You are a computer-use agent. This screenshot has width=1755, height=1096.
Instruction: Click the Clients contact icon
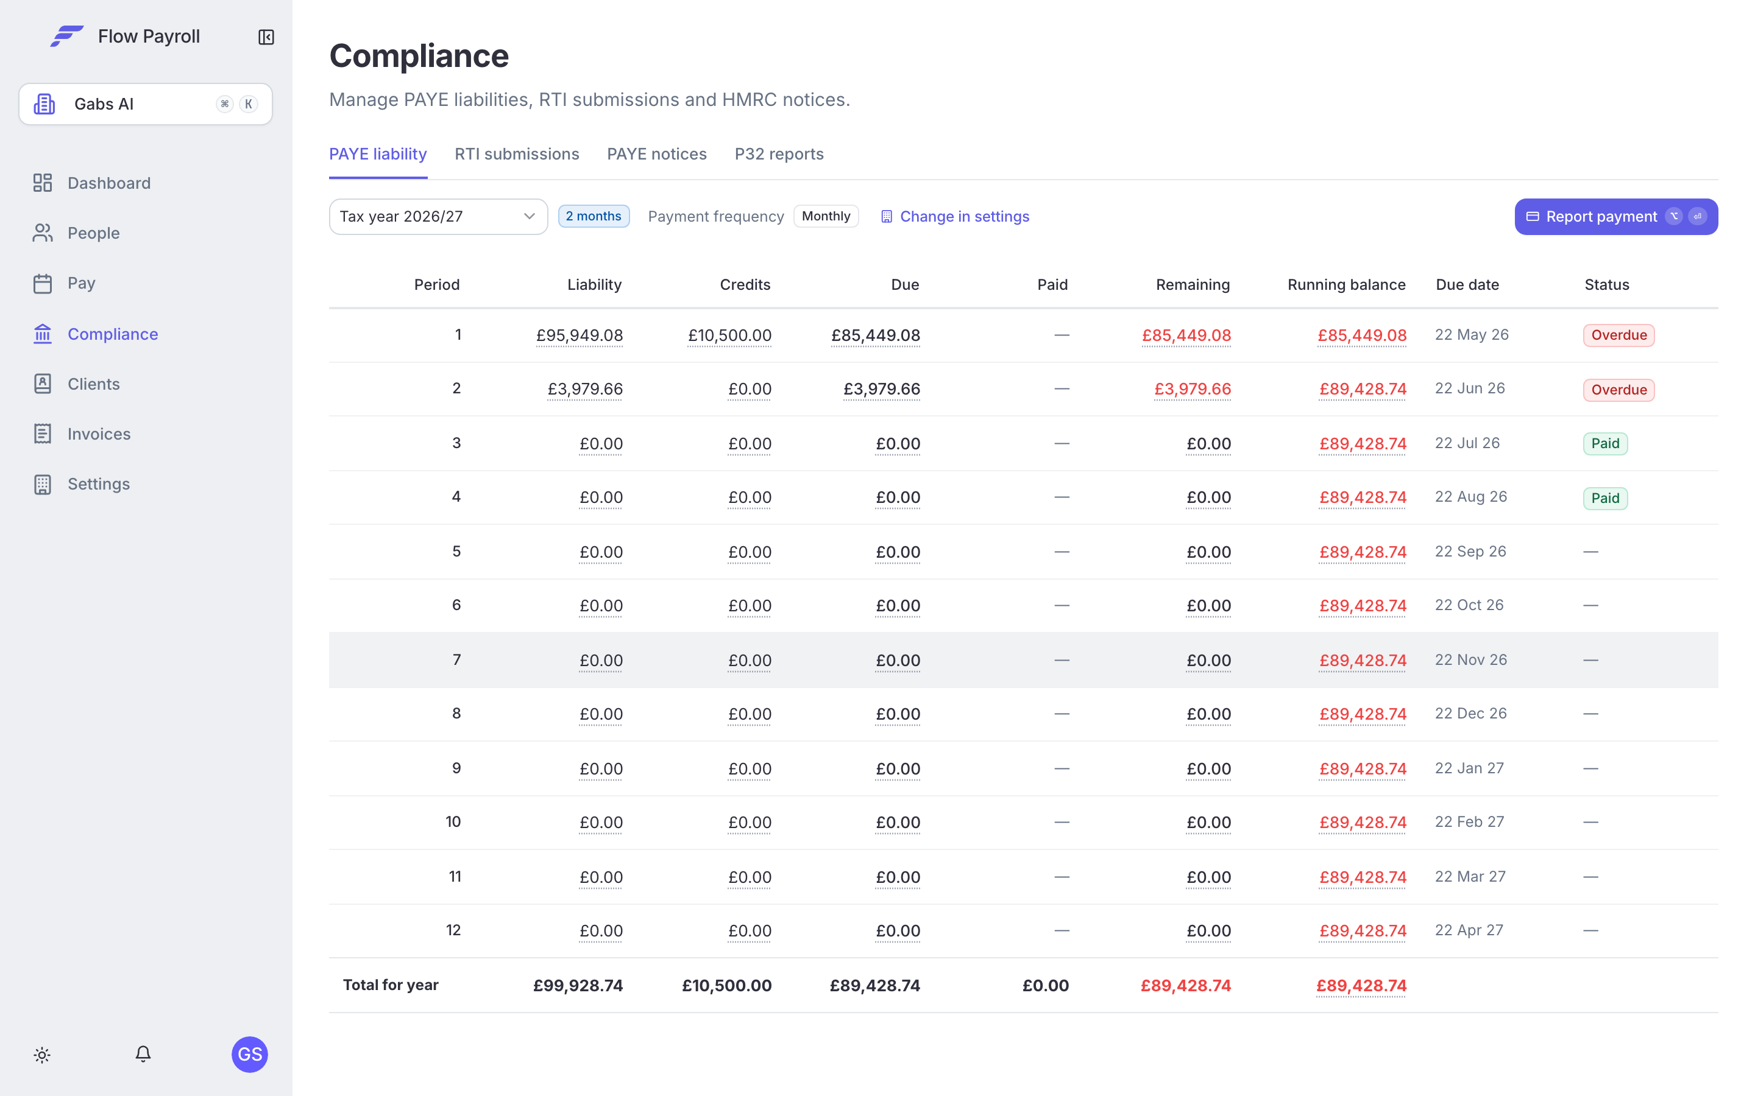43,384
